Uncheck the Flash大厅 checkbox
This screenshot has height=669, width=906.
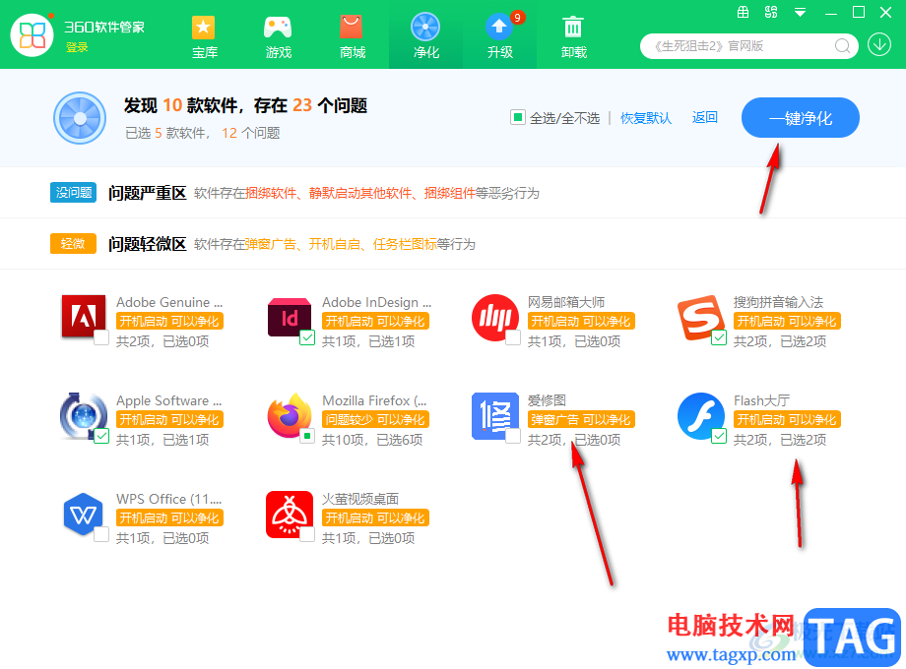click(719, 436)
